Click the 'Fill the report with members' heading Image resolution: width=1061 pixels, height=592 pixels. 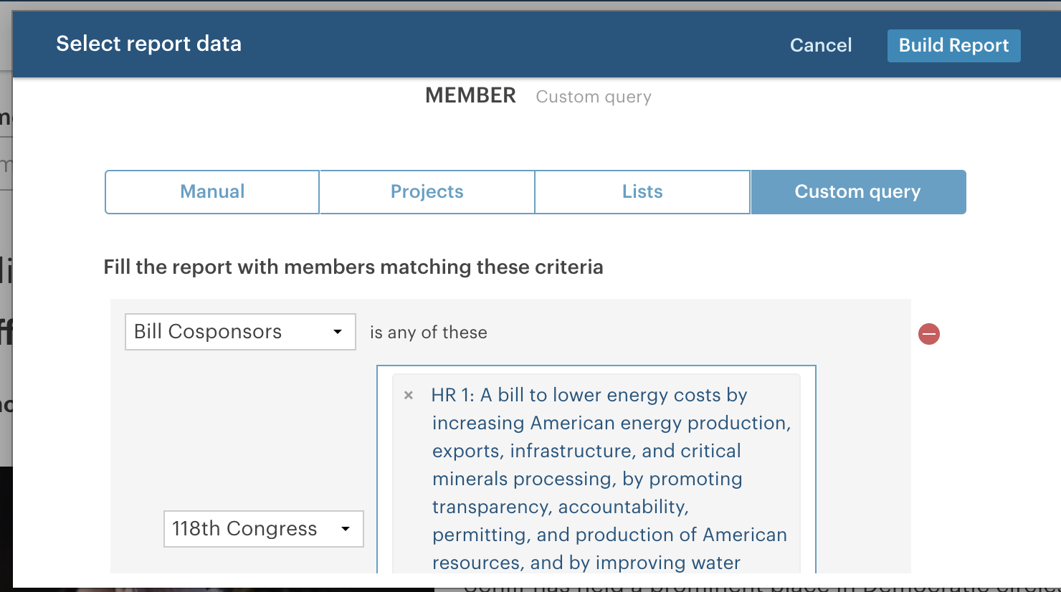point(353,267)
